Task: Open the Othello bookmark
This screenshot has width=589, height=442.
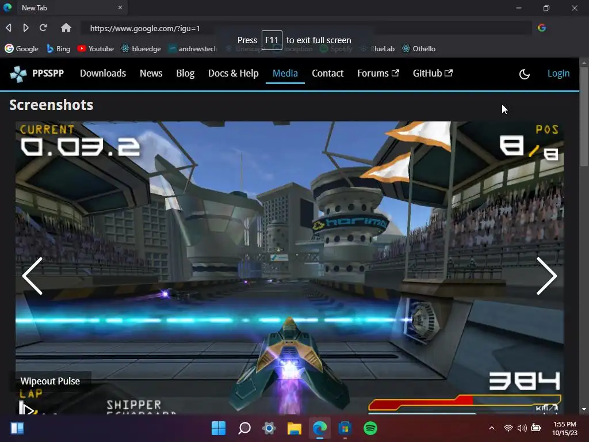Action: point(419,49)
